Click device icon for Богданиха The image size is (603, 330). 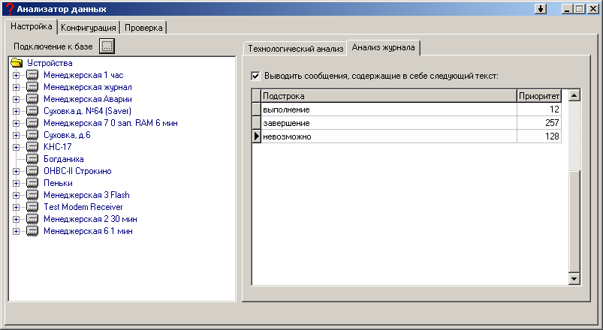32,159
